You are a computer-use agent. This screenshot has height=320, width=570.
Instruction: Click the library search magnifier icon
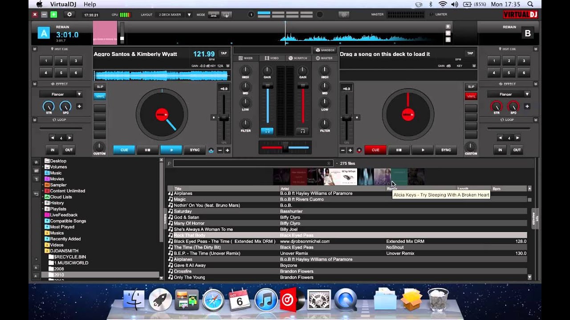coord(169,164)
